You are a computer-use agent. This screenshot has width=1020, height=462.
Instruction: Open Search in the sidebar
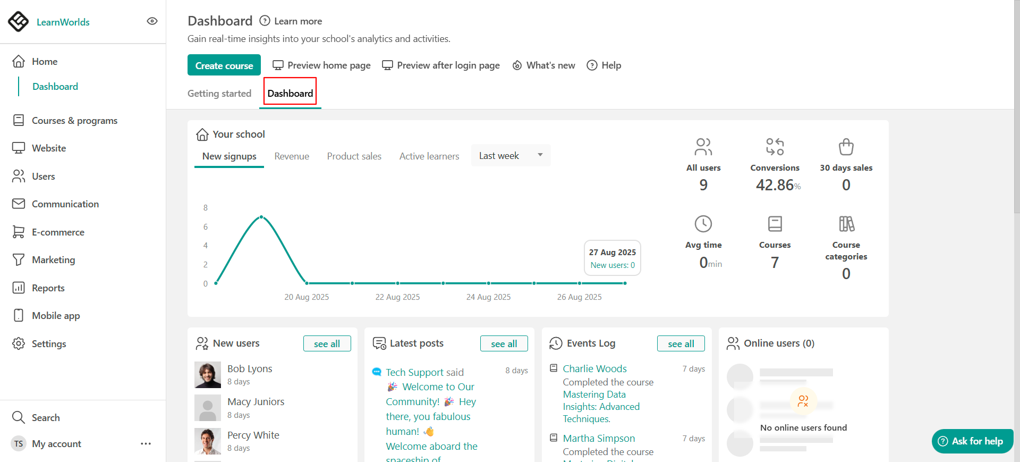[46, 418]
